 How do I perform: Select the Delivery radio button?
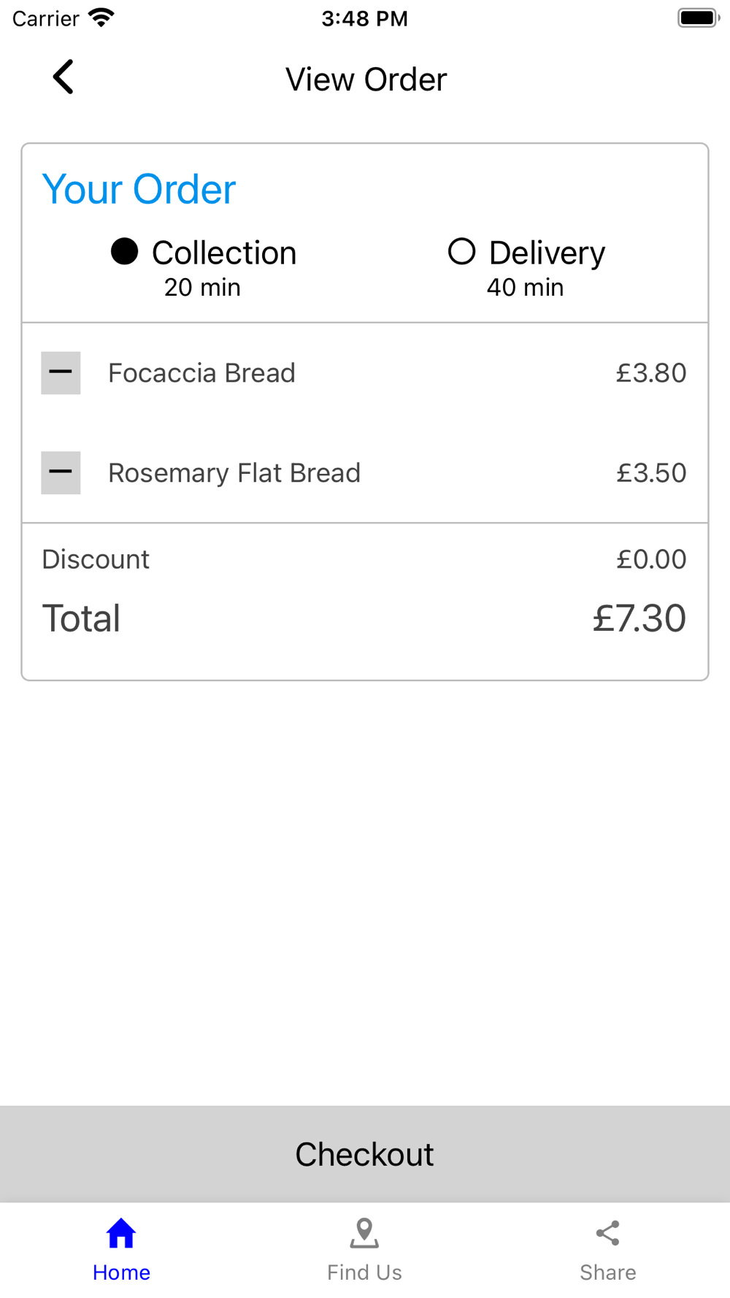[461, 252]
